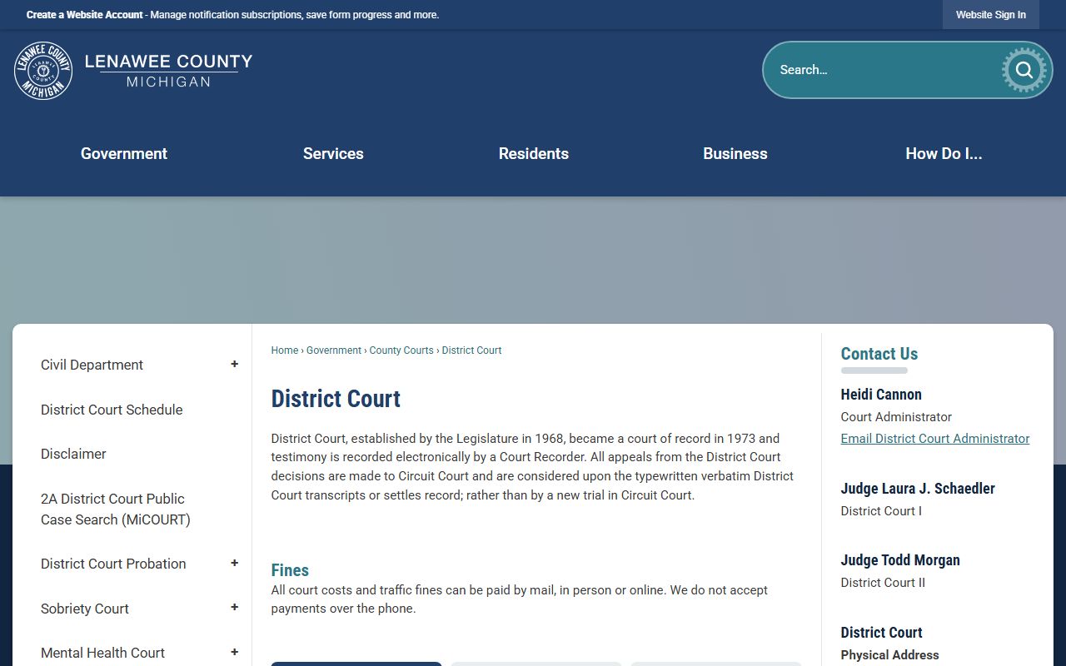Click the Fines section heading
Viewport: 1066px width, 666px height.
(x=290, y=570)
